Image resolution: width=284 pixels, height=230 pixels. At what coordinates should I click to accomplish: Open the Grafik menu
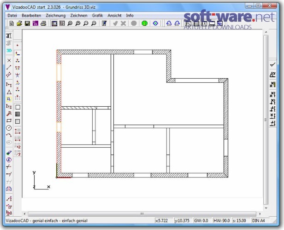click(97, 16)
